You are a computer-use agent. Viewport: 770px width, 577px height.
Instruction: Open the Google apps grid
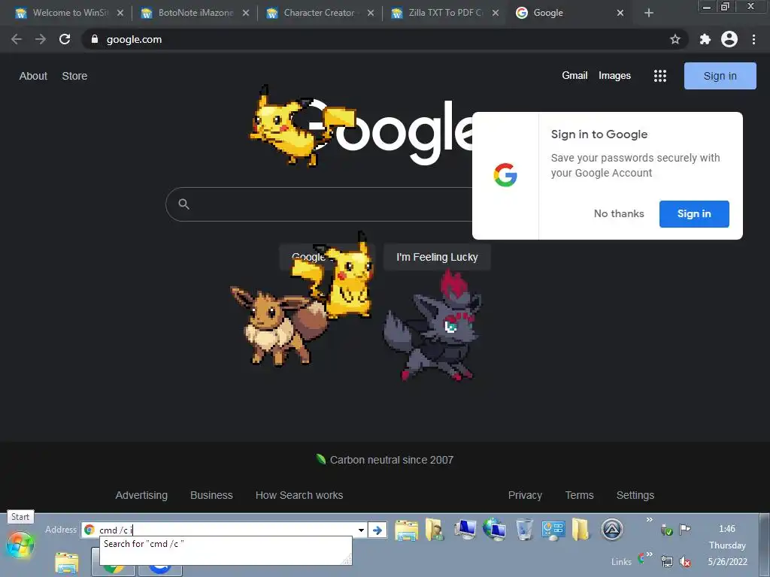click(660, 76)
